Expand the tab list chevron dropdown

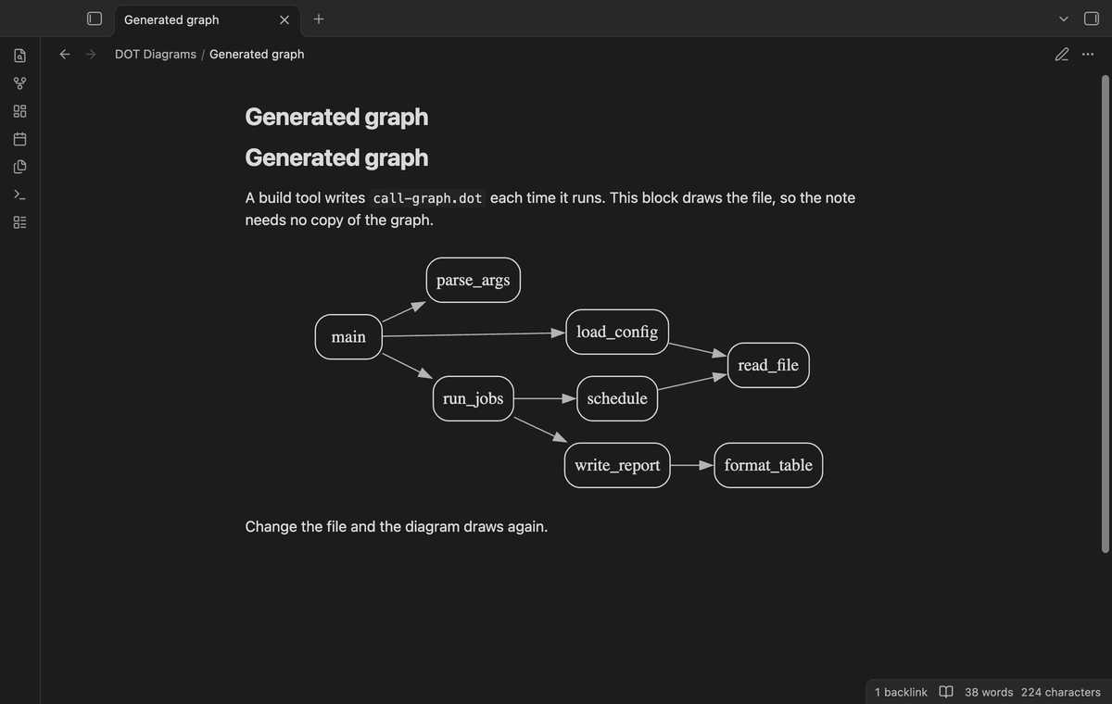(x=1064, y=19)
